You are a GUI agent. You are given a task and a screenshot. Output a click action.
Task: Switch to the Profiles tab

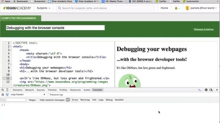63,90
